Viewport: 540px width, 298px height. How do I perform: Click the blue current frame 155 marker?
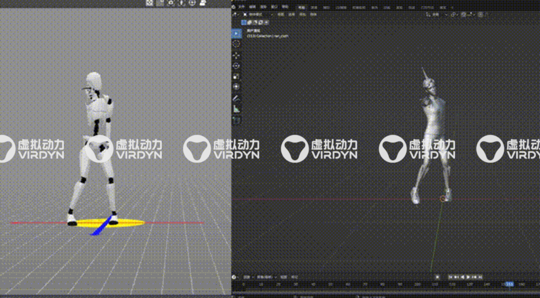(x=509, y=284)
